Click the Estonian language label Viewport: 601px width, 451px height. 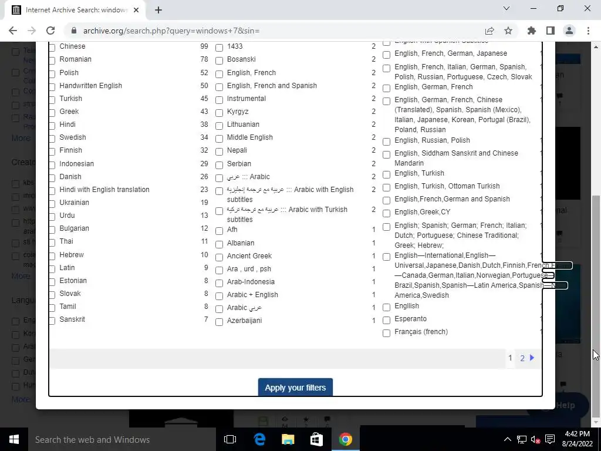point(73,281)
